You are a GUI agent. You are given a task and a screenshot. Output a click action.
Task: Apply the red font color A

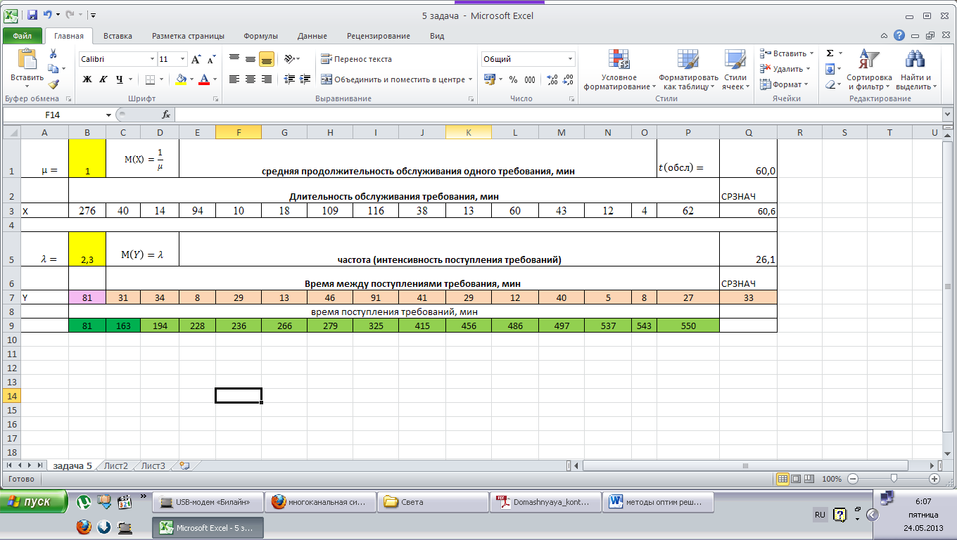(x=204, y=79)
